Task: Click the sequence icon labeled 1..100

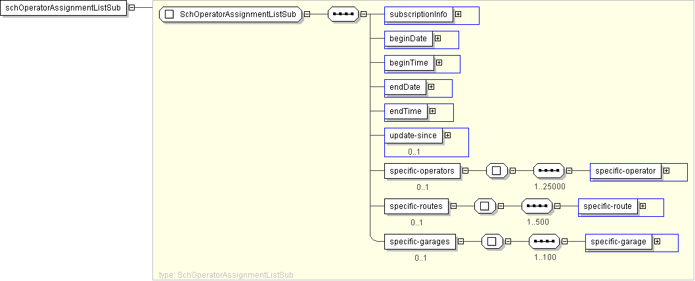Action: pos(543,242)
